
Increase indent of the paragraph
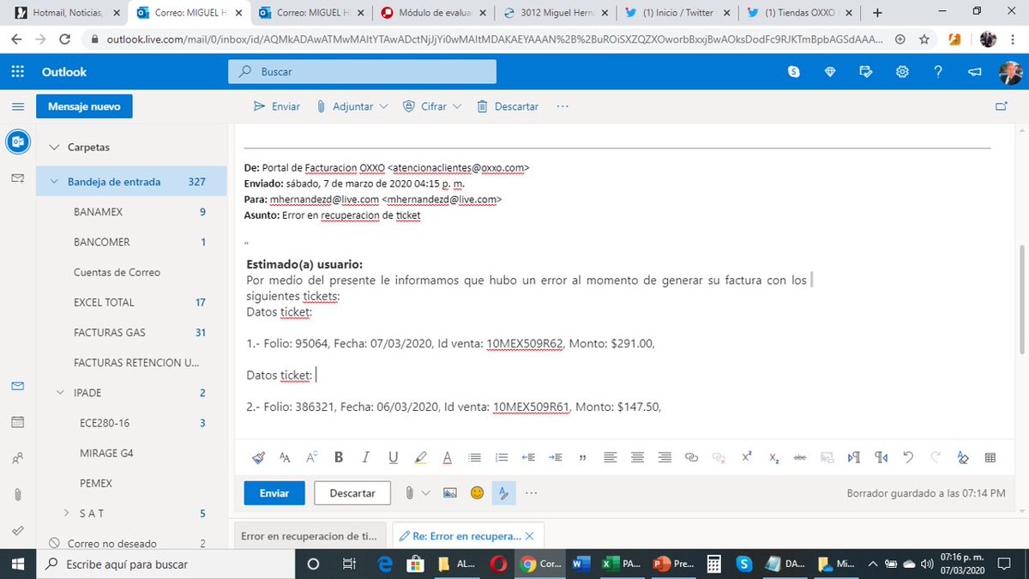(556, 457)
